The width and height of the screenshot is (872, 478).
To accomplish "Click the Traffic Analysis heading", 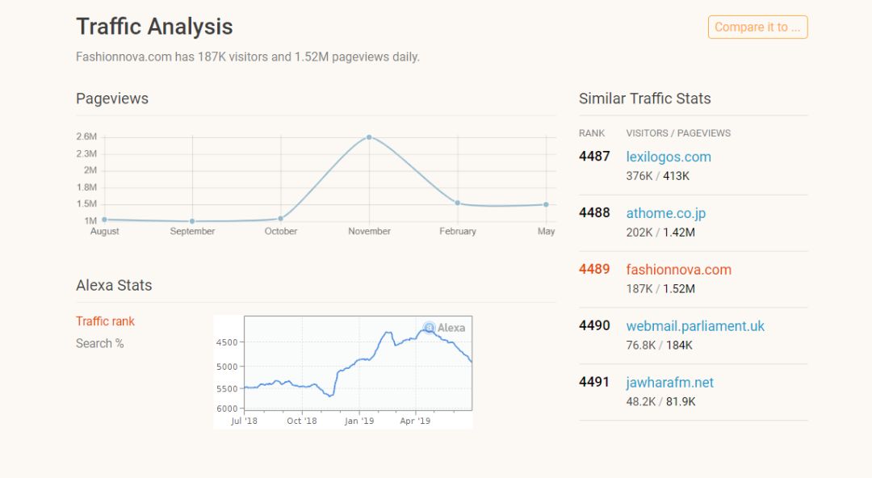I will 154,27.
